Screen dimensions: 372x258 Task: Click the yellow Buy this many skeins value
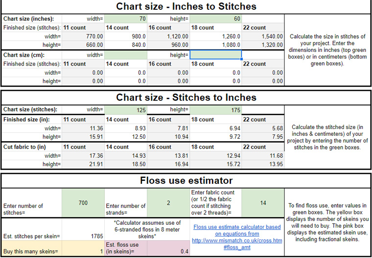pos(83,249)
